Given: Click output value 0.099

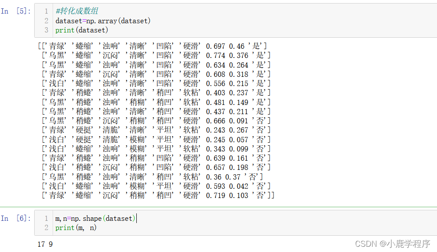Looking at the screenshot, I should pos(238,149).
